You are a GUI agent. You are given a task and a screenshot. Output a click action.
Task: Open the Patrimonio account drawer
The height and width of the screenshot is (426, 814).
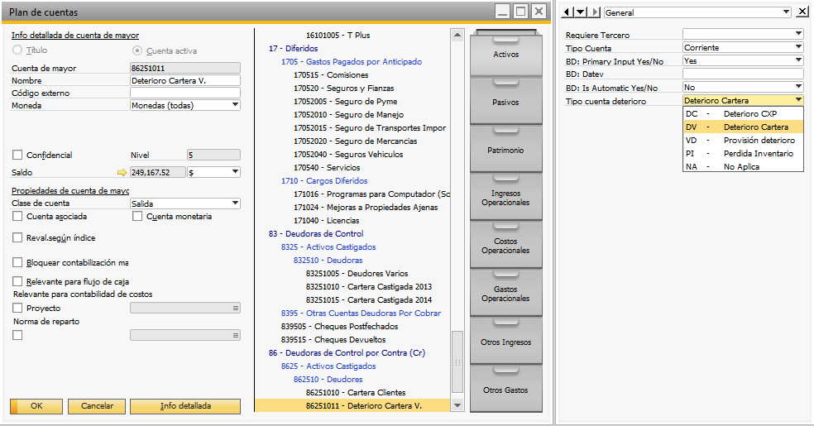(x=505, y=151)
